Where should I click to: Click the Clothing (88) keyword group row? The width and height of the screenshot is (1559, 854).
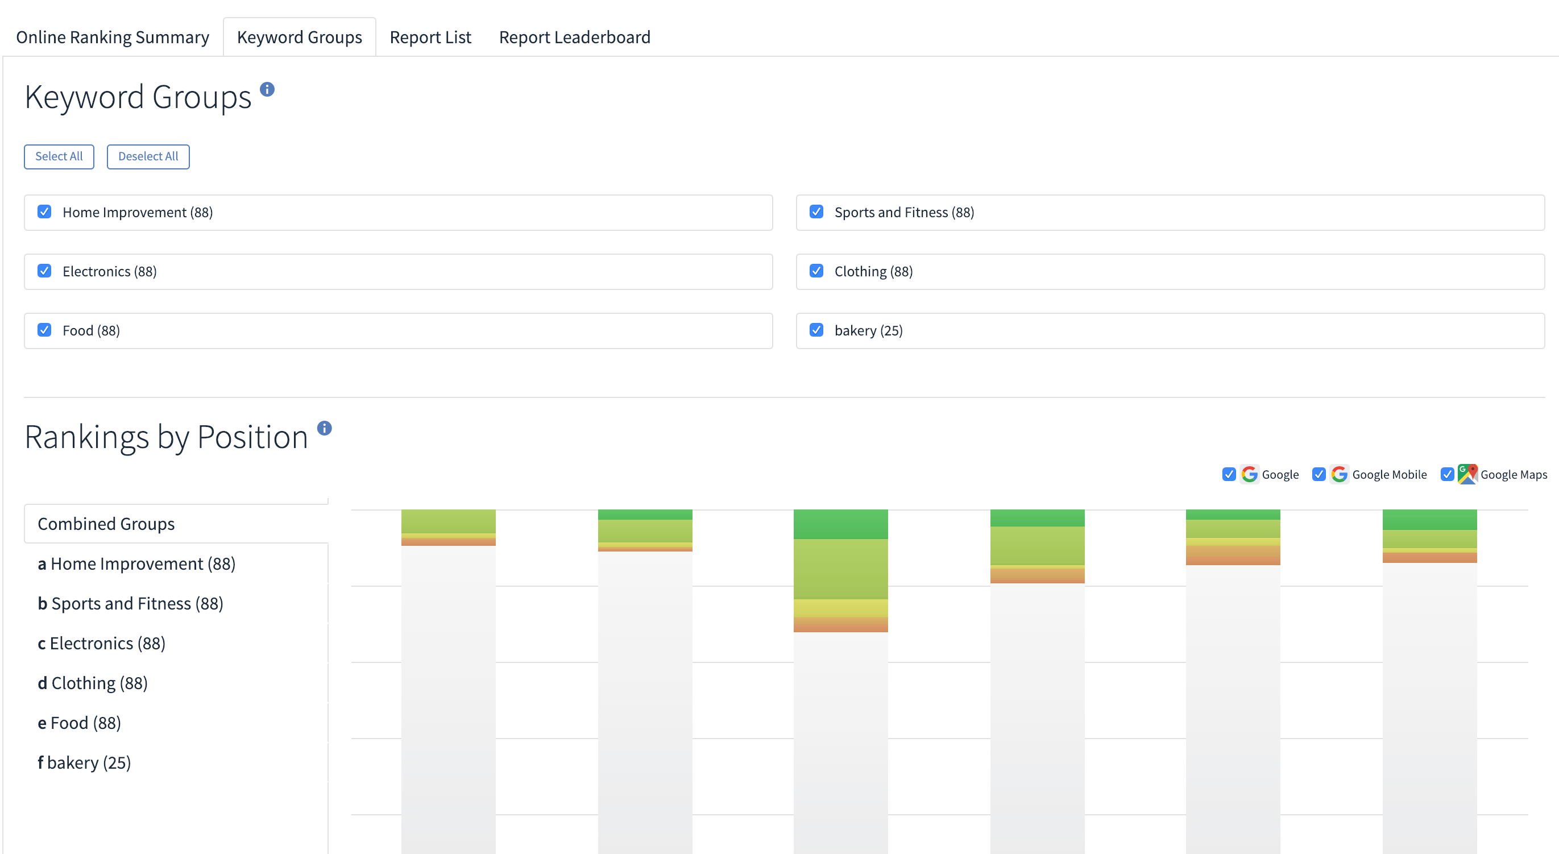click(x=873, y=271)
